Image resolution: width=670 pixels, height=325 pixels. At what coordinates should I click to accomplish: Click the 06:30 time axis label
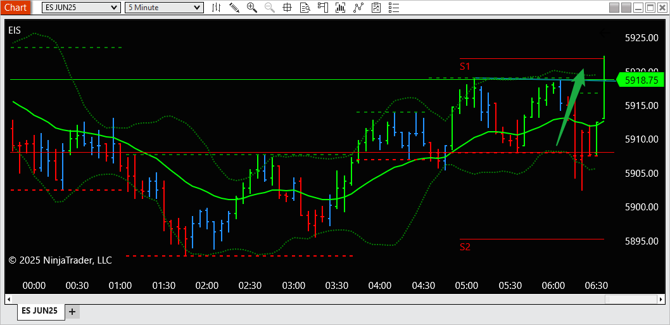pyautogui.click(x=597, y=285)
